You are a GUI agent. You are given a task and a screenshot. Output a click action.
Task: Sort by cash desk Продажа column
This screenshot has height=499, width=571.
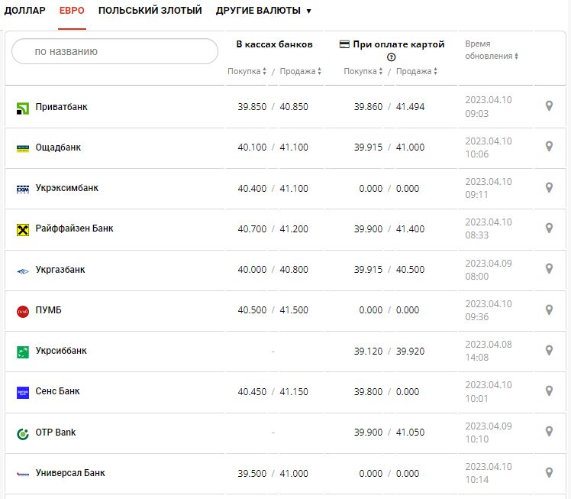coord(300,71)
